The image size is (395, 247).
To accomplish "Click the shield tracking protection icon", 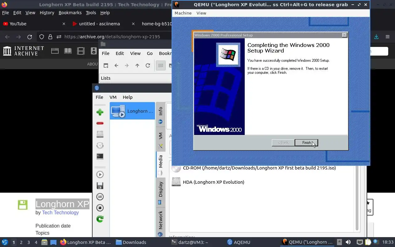I will coord(42,37).
